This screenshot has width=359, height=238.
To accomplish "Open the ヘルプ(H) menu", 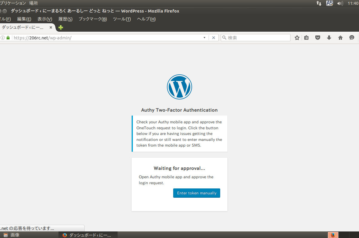I will [146, 19].
